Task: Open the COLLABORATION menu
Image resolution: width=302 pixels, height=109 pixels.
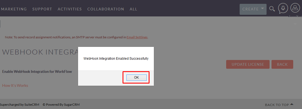Action: point(106,9)
